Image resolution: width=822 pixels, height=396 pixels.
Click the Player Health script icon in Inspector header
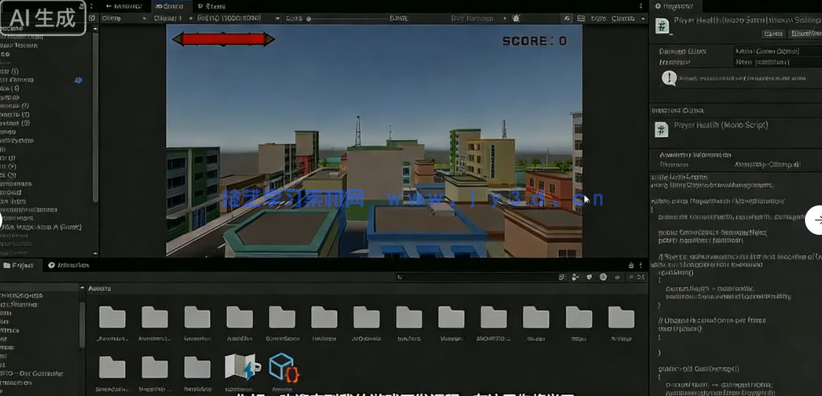tap(662, 26)
